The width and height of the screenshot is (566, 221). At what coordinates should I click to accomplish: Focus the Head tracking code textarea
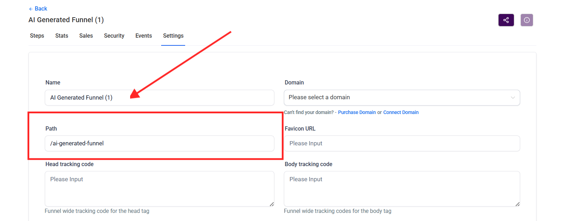[159, 189]
